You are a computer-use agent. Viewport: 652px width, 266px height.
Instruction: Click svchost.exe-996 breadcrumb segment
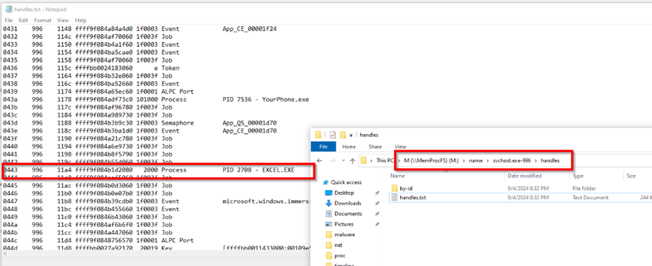click(x=511, y=161)
